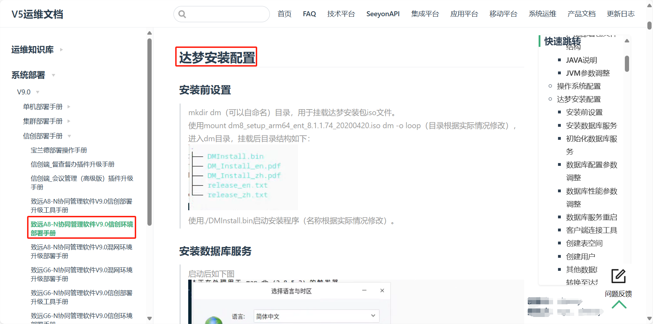Open the 语言 简体中文 dropdown
Viewport: 653px width, 324px height.
[x=317, y=316]
